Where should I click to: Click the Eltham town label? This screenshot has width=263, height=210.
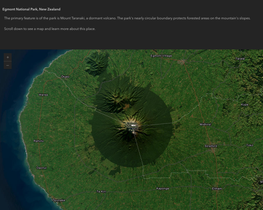click(x=217, y=189)
